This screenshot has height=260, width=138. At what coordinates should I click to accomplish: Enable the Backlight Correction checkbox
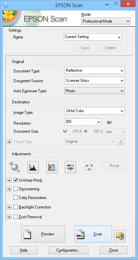point(16,207)
